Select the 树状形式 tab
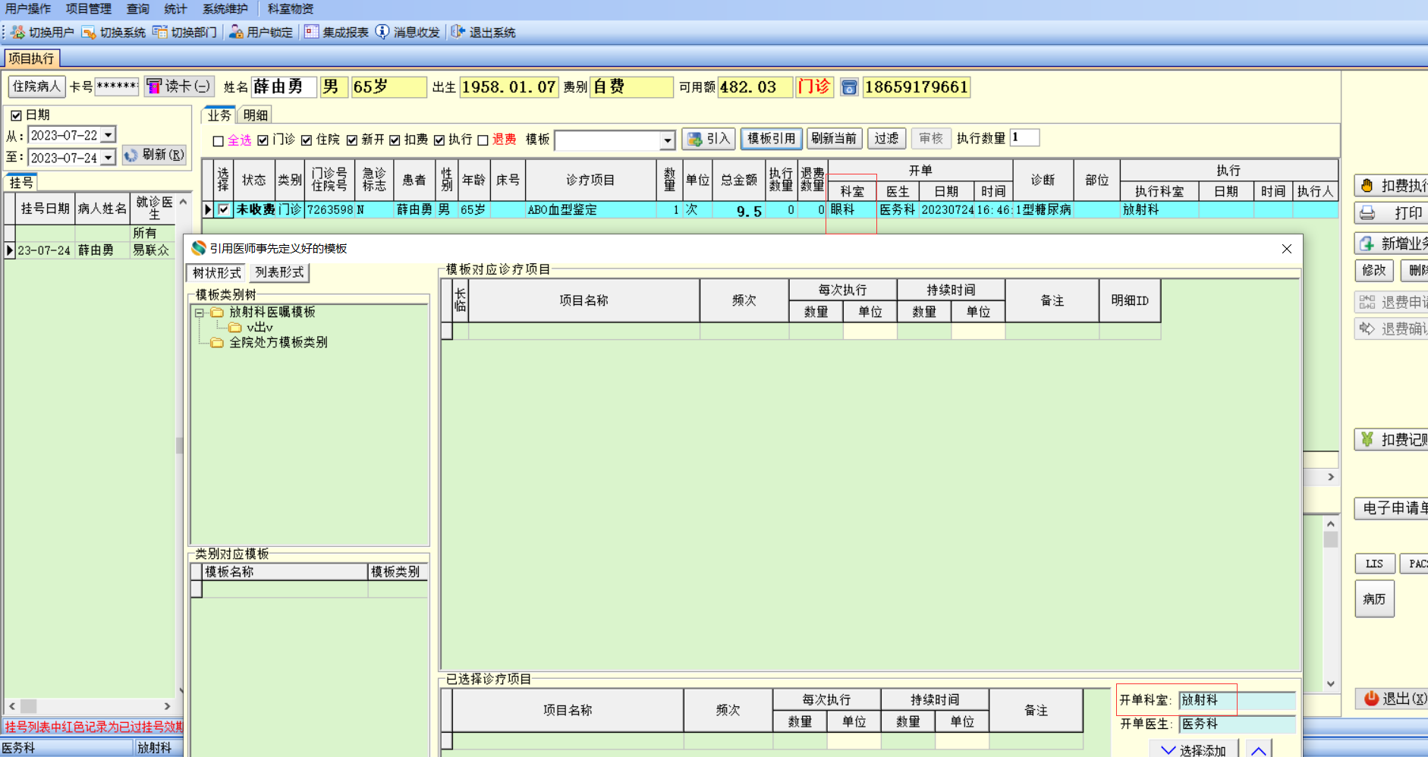Viewport: 1428px width, 757px height. 217,272
